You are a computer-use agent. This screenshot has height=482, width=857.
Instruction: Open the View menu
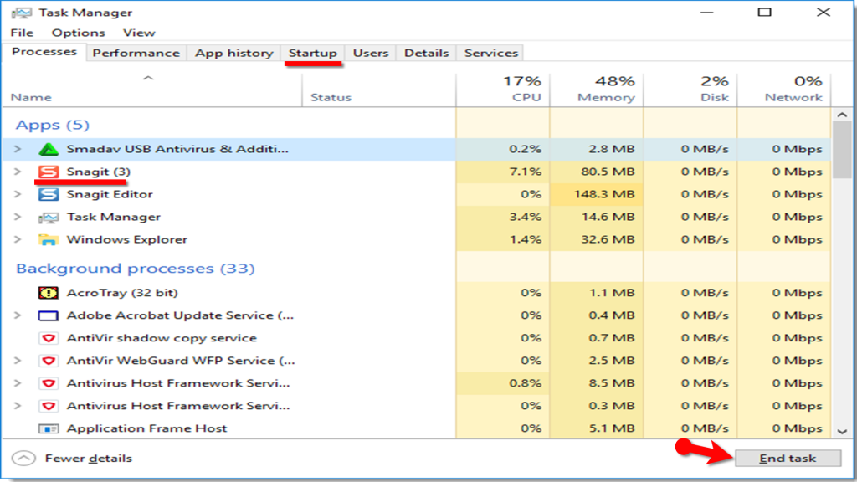pyautogui.click(x=139, y=33)
